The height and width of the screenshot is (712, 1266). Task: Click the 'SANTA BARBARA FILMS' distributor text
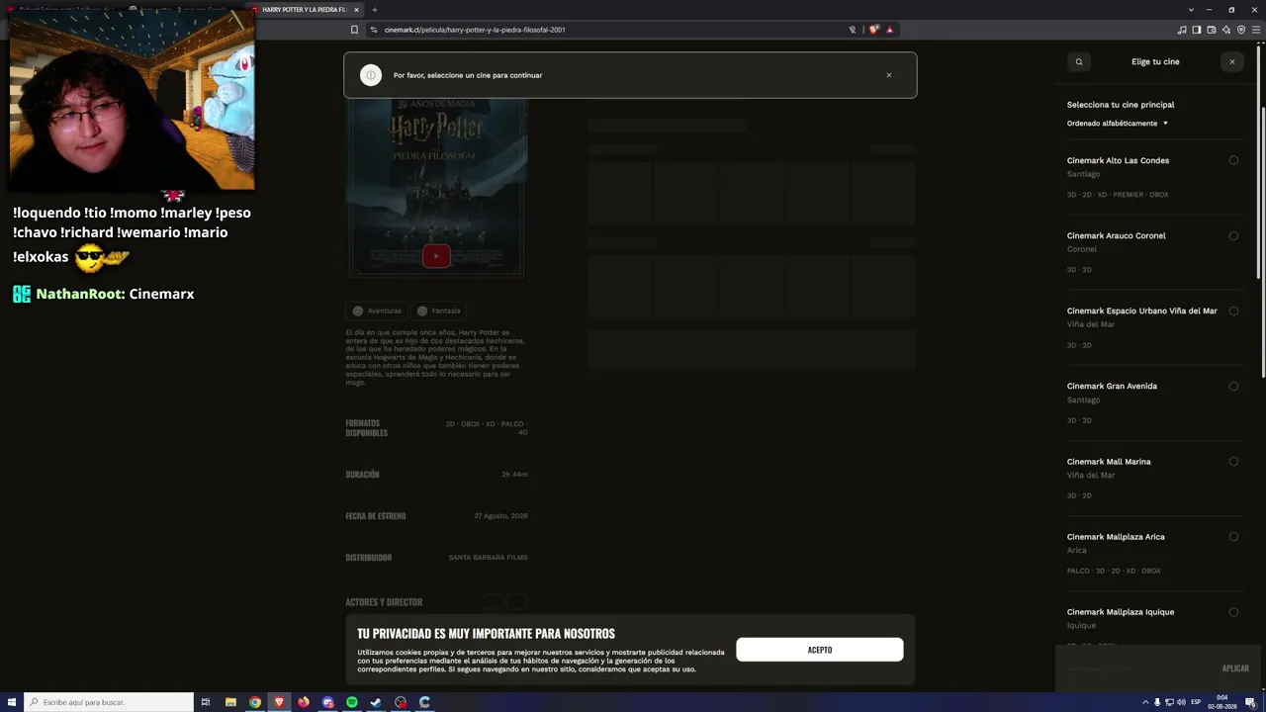tap(488, 558)
